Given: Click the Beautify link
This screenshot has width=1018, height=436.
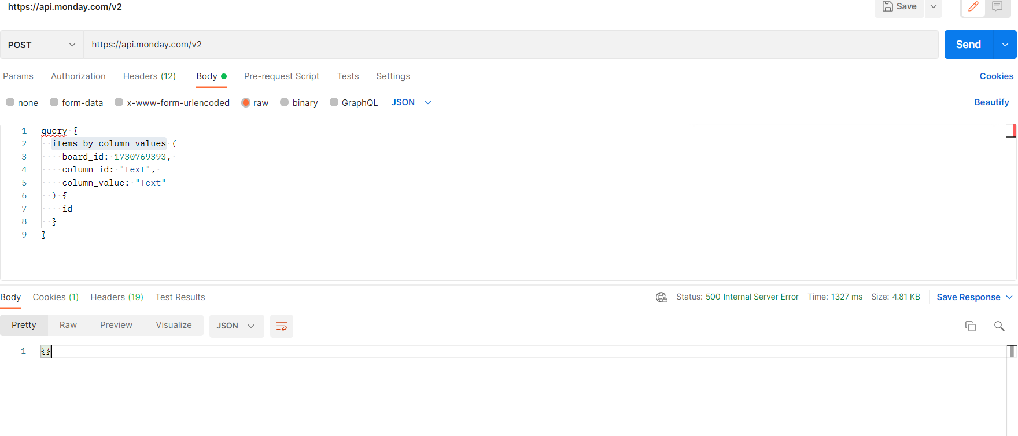Looking at the screenshot, I should click(x=991, y=102).
